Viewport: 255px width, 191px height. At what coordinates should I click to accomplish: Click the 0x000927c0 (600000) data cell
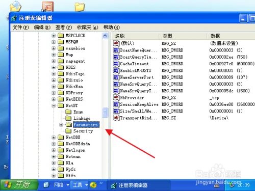[232, 64]
